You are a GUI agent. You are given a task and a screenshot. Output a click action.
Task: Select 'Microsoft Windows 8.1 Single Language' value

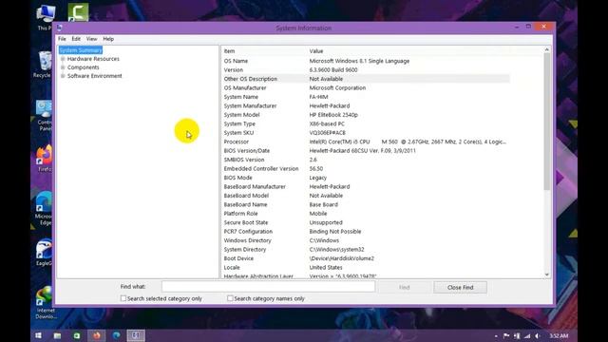pyautogui.click(x=359, y=61)
